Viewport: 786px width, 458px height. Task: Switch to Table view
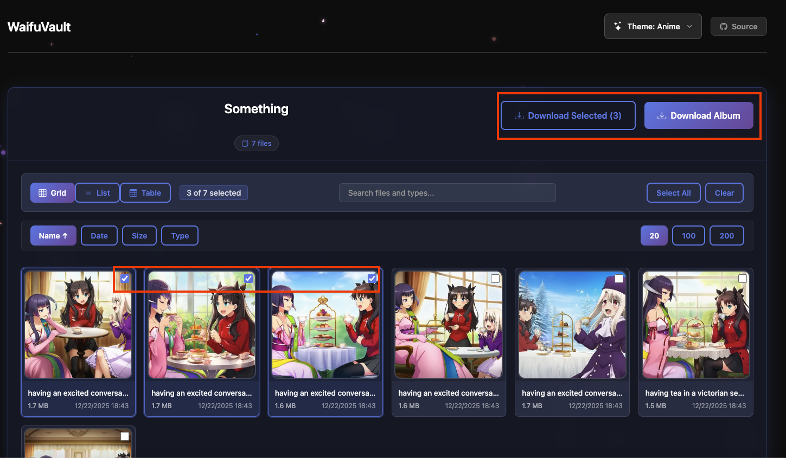coord(145,193)
